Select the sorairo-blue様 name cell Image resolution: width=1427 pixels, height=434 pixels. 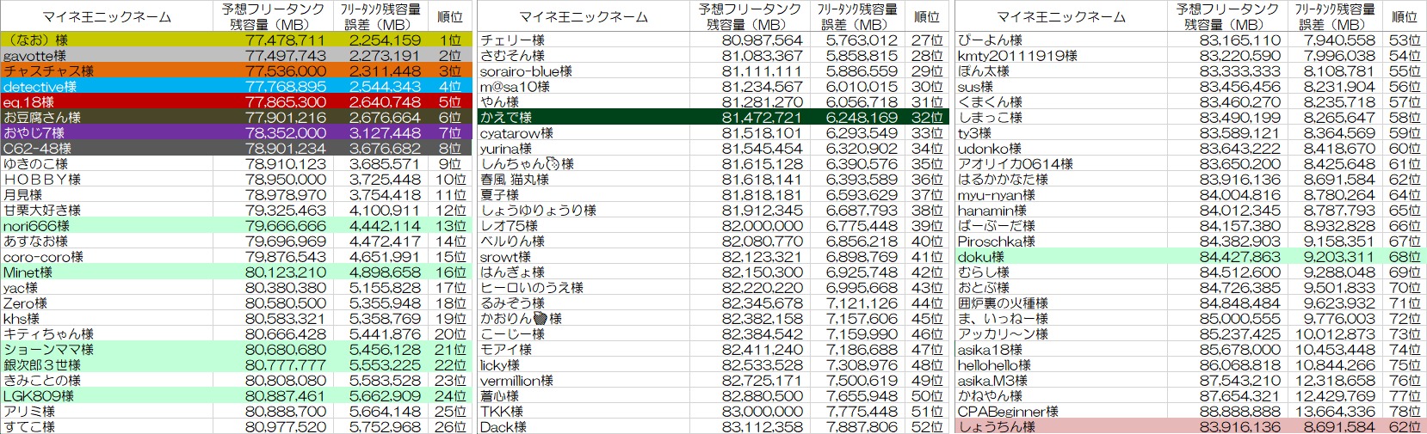pyautogui.click(x=584, y=71)
